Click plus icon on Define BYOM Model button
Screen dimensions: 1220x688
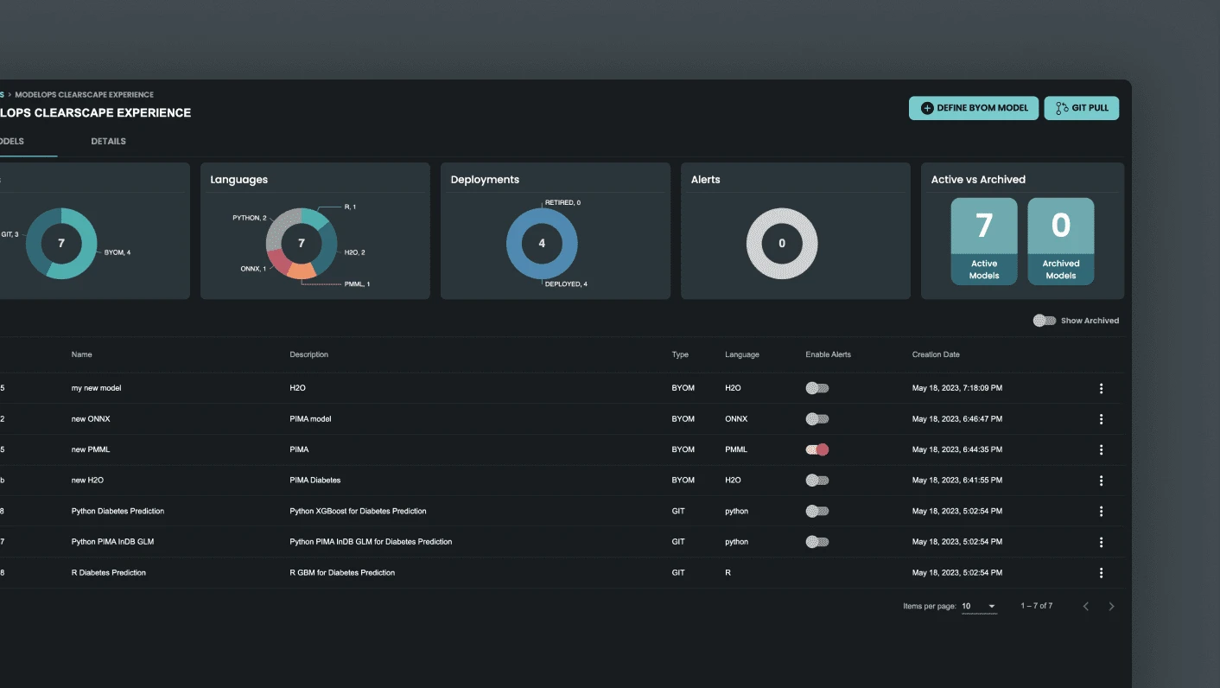(x=927, y=108)
